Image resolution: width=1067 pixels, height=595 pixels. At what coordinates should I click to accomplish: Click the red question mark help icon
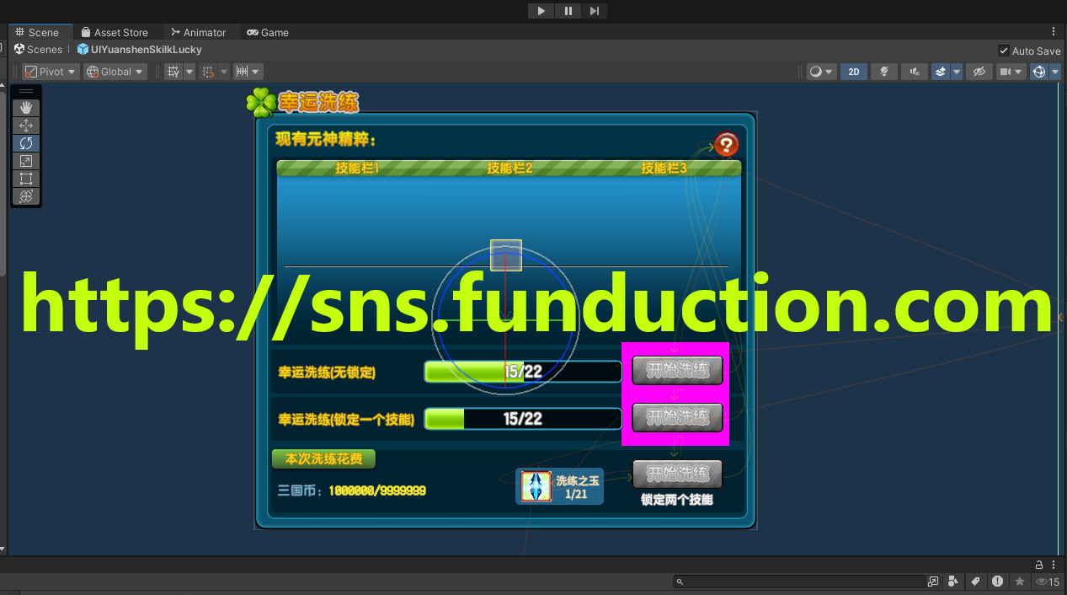726,144
